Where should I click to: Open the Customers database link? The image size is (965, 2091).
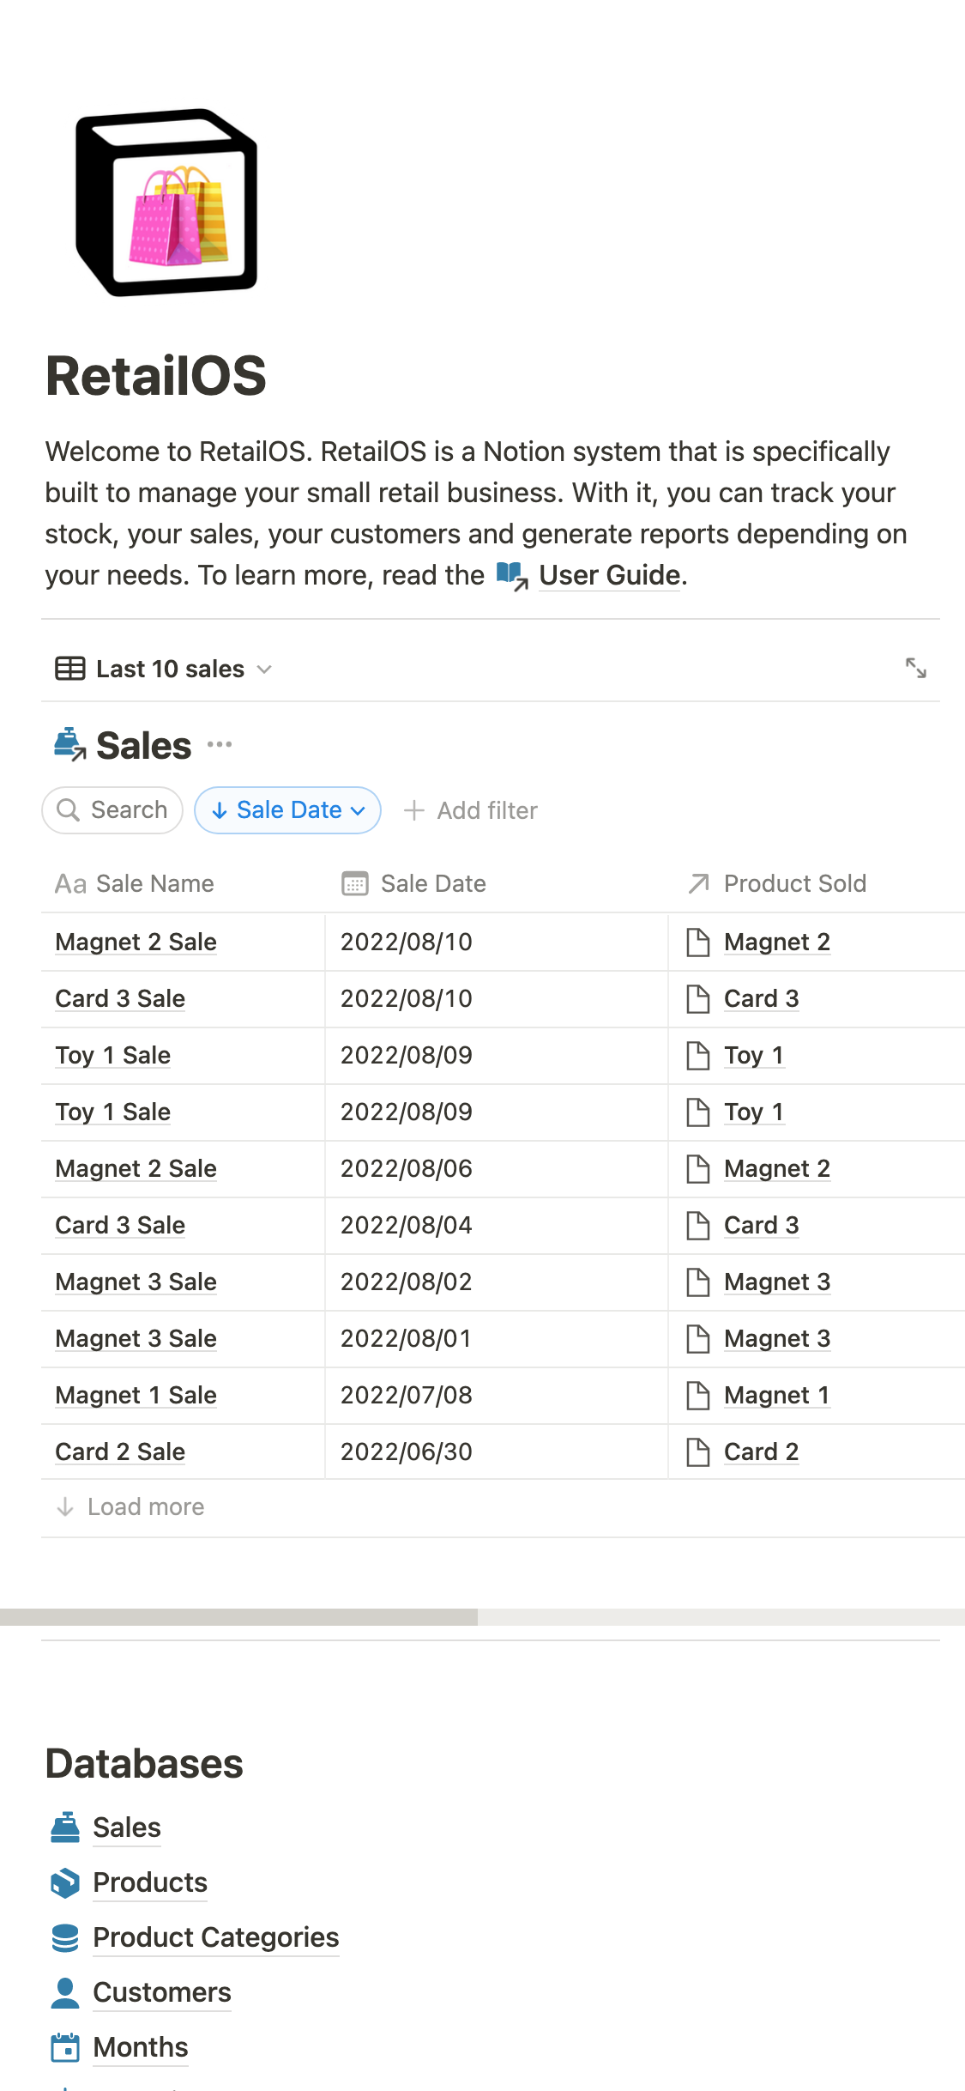tap(162, 1992)
